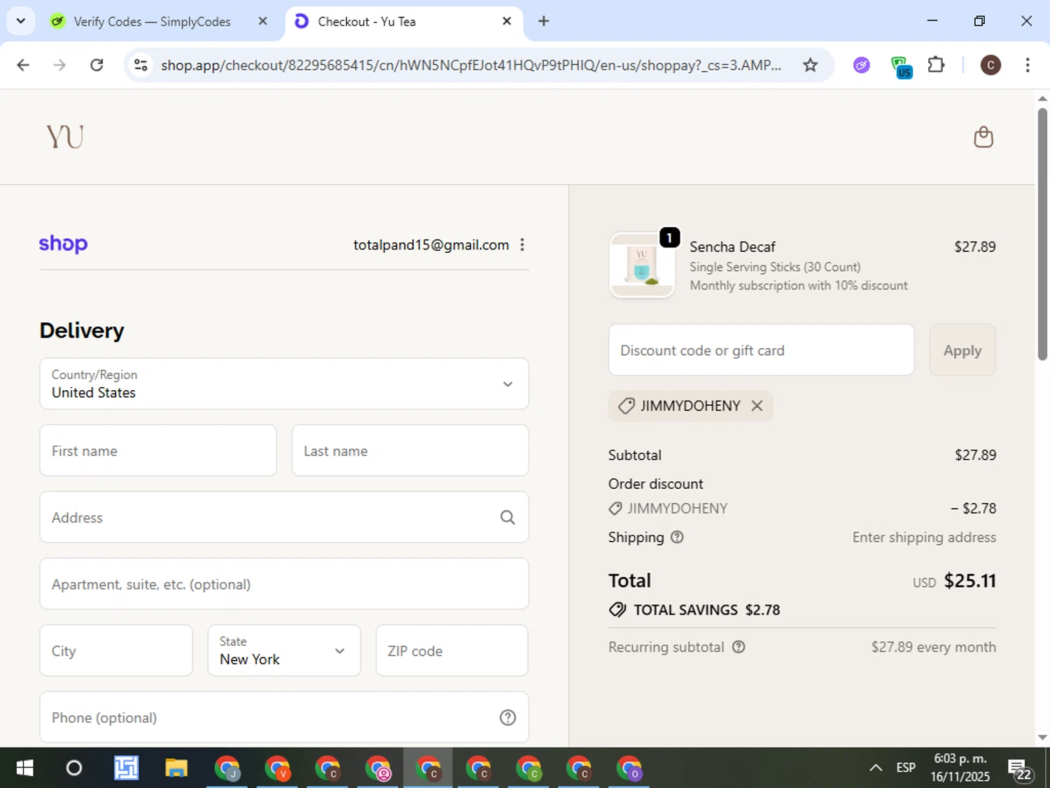Go back to previous page

pos(23,65)
